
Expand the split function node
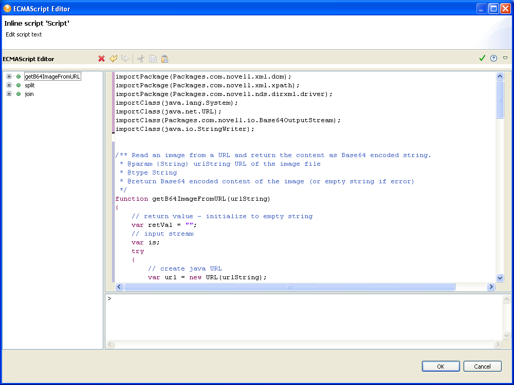[9, 85]
